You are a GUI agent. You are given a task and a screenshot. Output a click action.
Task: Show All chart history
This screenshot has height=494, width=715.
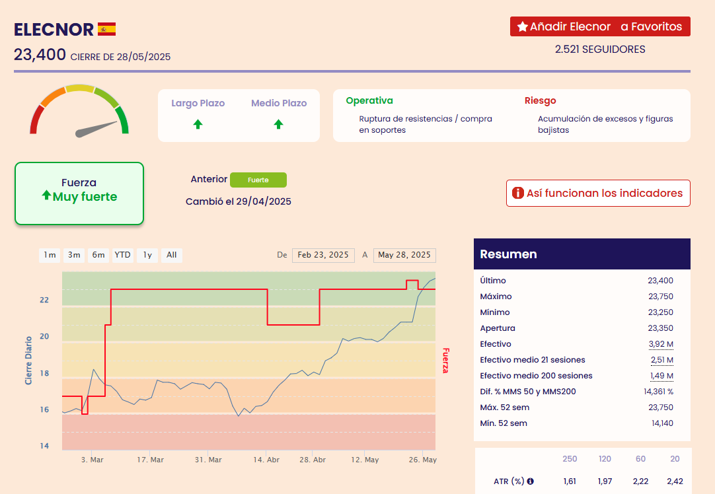coord(171,255)
